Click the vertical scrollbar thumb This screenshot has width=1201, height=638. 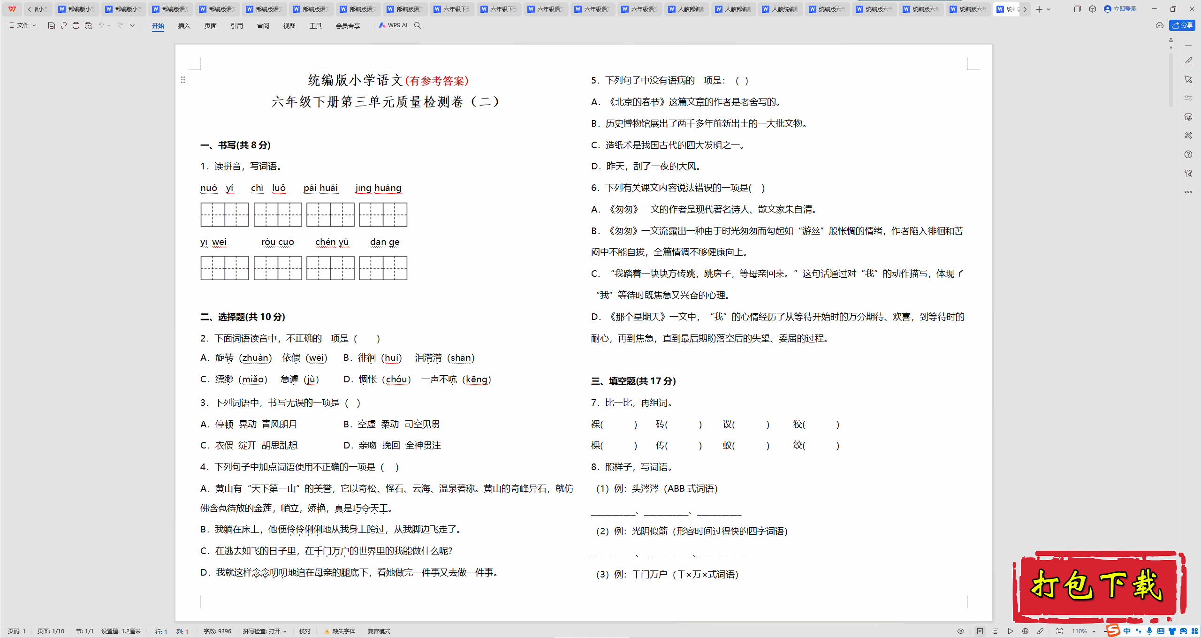point(1171,80)
